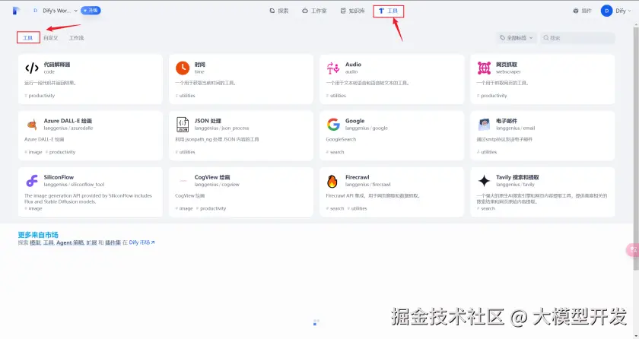
Task: Click the image tag on SiliconFlow card
Action: [33, 209]
